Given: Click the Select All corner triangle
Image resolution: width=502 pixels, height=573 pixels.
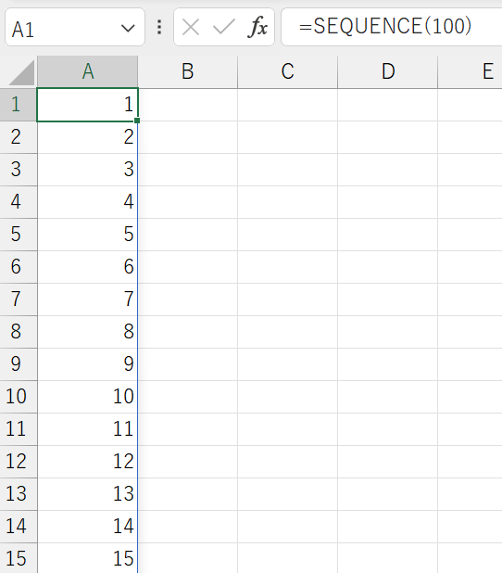Looking at the screenshot, I should pos(21,72).
